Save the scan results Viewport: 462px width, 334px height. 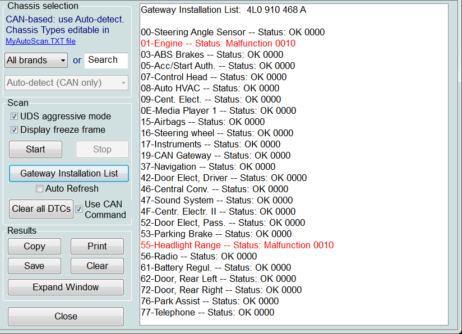tap(34, 266)
